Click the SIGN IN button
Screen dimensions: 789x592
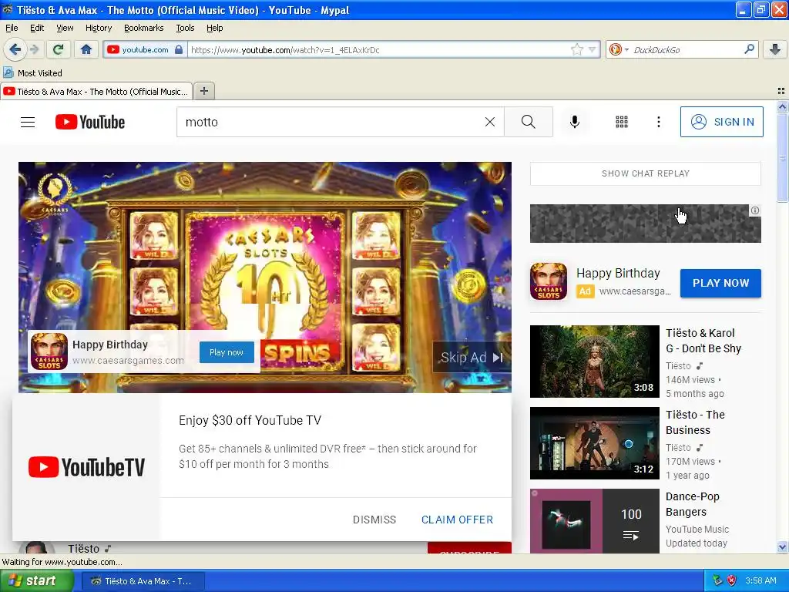[721, 122]
